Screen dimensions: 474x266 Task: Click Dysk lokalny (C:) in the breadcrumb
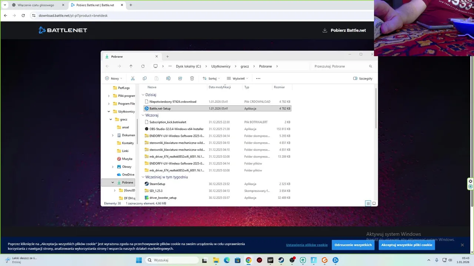pyautogui.click(x=188, y=66)
